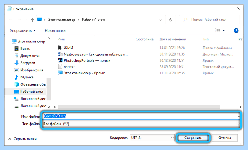Click the date 30.11.2020 11:35

coord(172,54)
